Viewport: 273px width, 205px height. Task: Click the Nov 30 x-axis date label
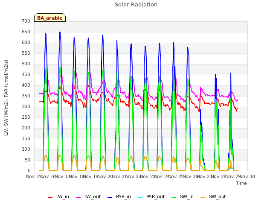pos(247,177)
